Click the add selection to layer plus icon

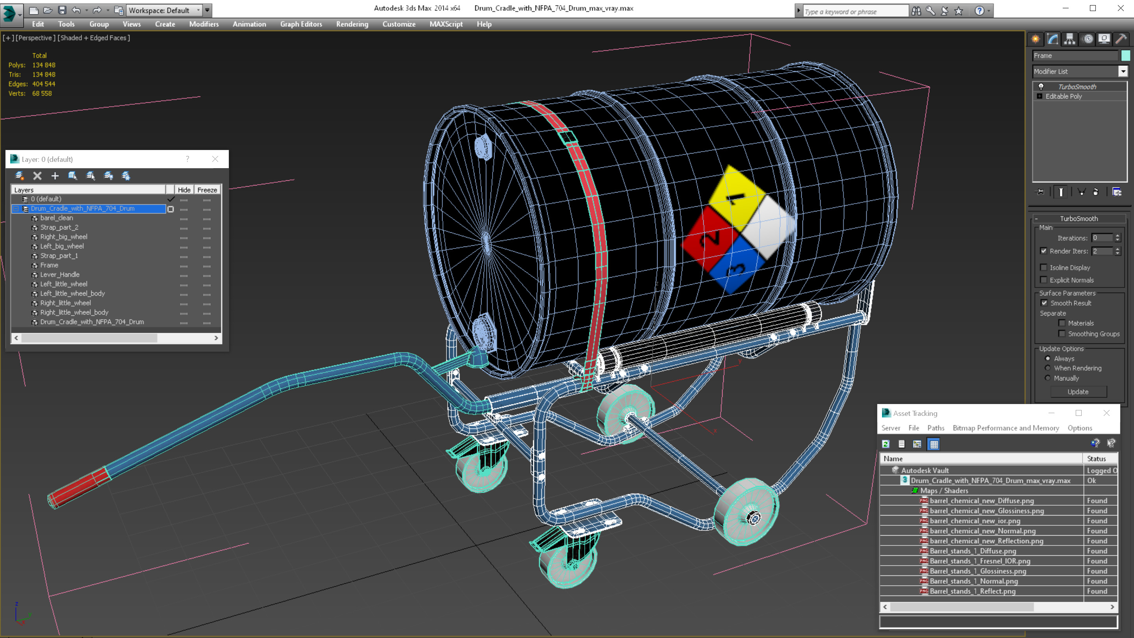pyautogui.click(x=55, y=176)
